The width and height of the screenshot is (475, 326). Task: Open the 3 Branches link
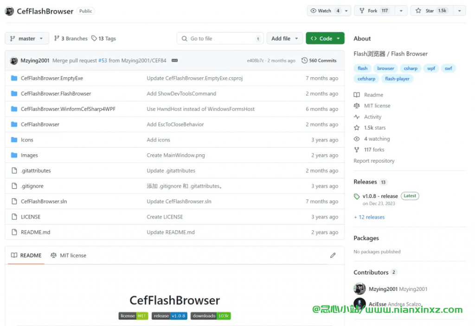tap(71, 38)
